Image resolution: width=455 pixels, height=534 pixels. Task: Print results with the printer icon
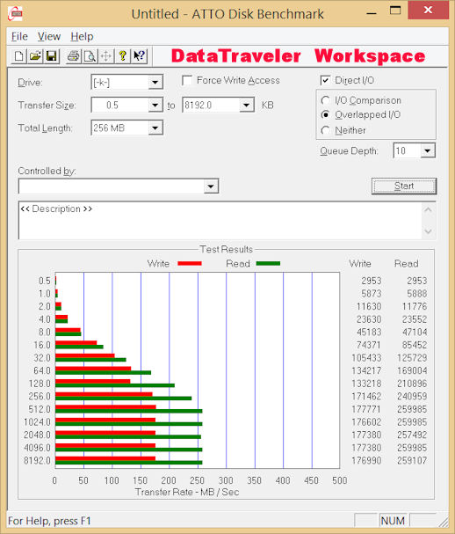(73, 55)
